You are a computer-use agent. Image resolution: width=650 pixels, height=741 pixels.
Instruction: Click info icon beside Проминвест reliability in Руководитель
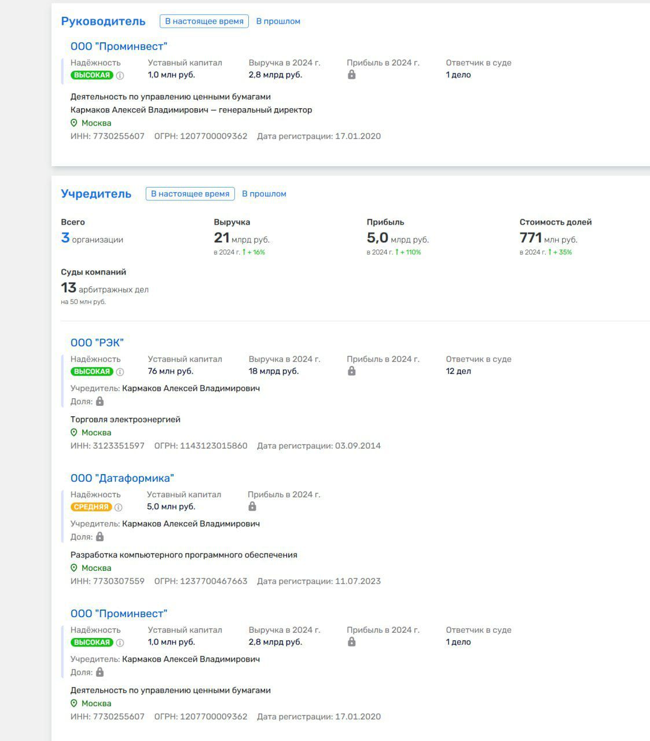tap(120, 75)
